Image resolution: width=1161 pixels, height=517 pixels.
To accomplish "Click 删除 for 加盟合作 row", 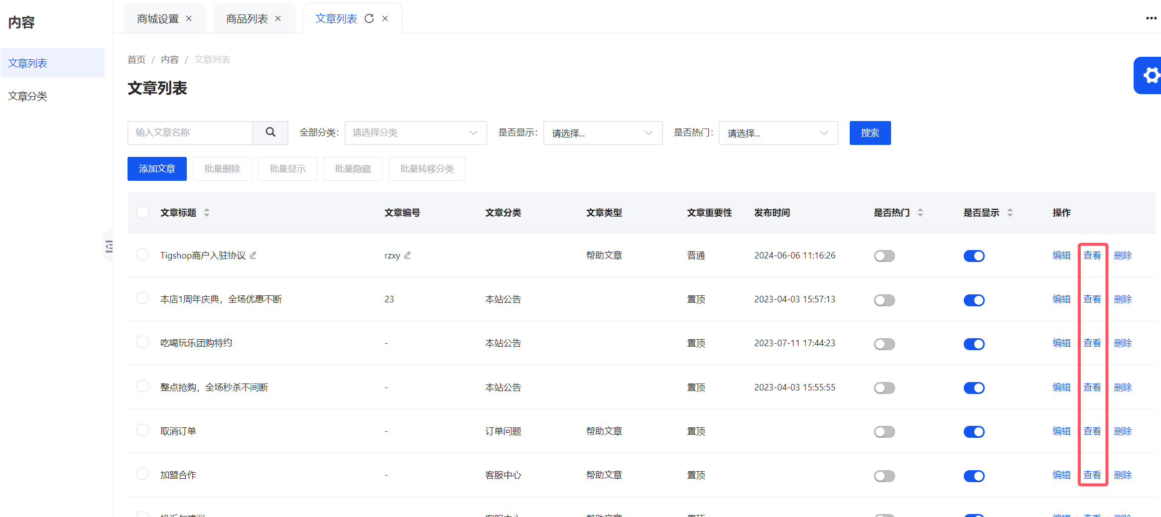I will tap(1123, 475).
